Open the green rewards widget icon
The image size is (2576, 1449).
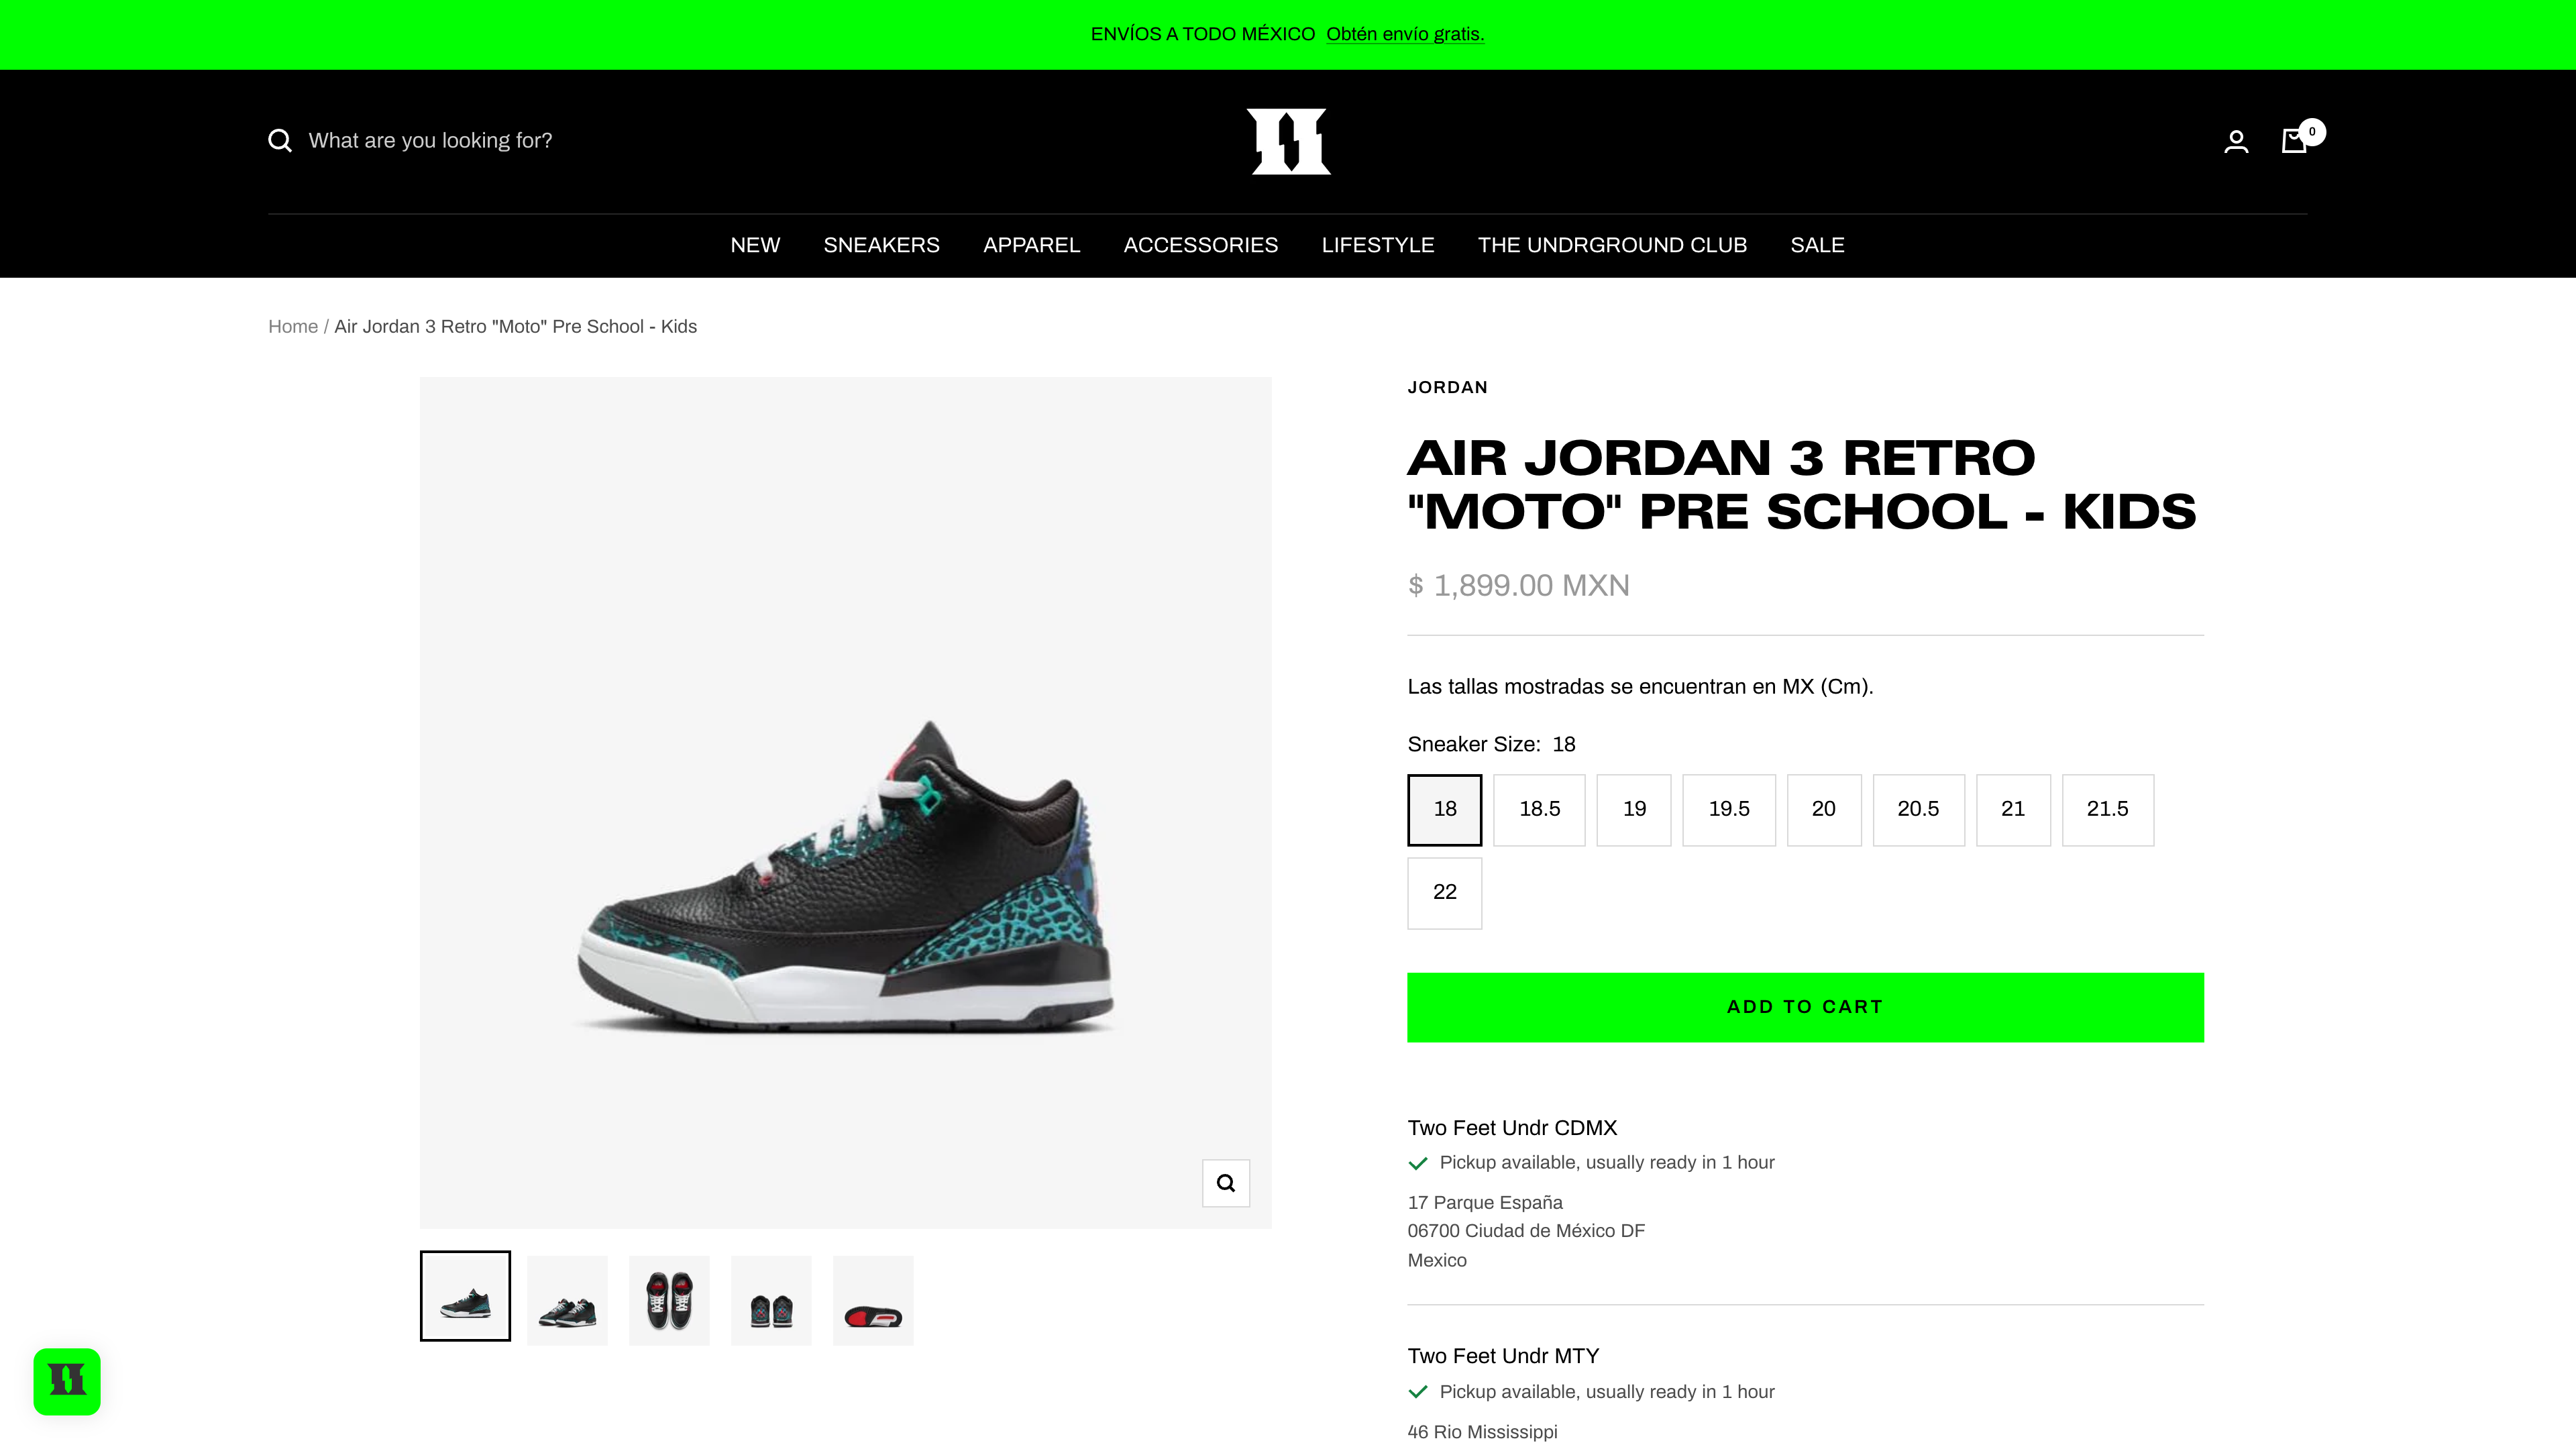tap(67, 1381)
